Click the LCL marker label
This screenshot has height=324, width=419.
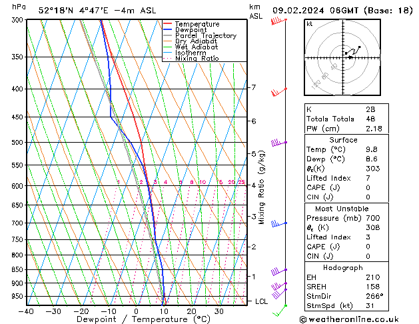(262, 301)
